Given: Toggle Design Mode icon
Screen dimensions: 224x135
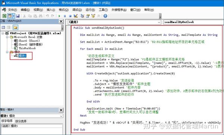Looking at the screenshot, I should click(75, 16).
